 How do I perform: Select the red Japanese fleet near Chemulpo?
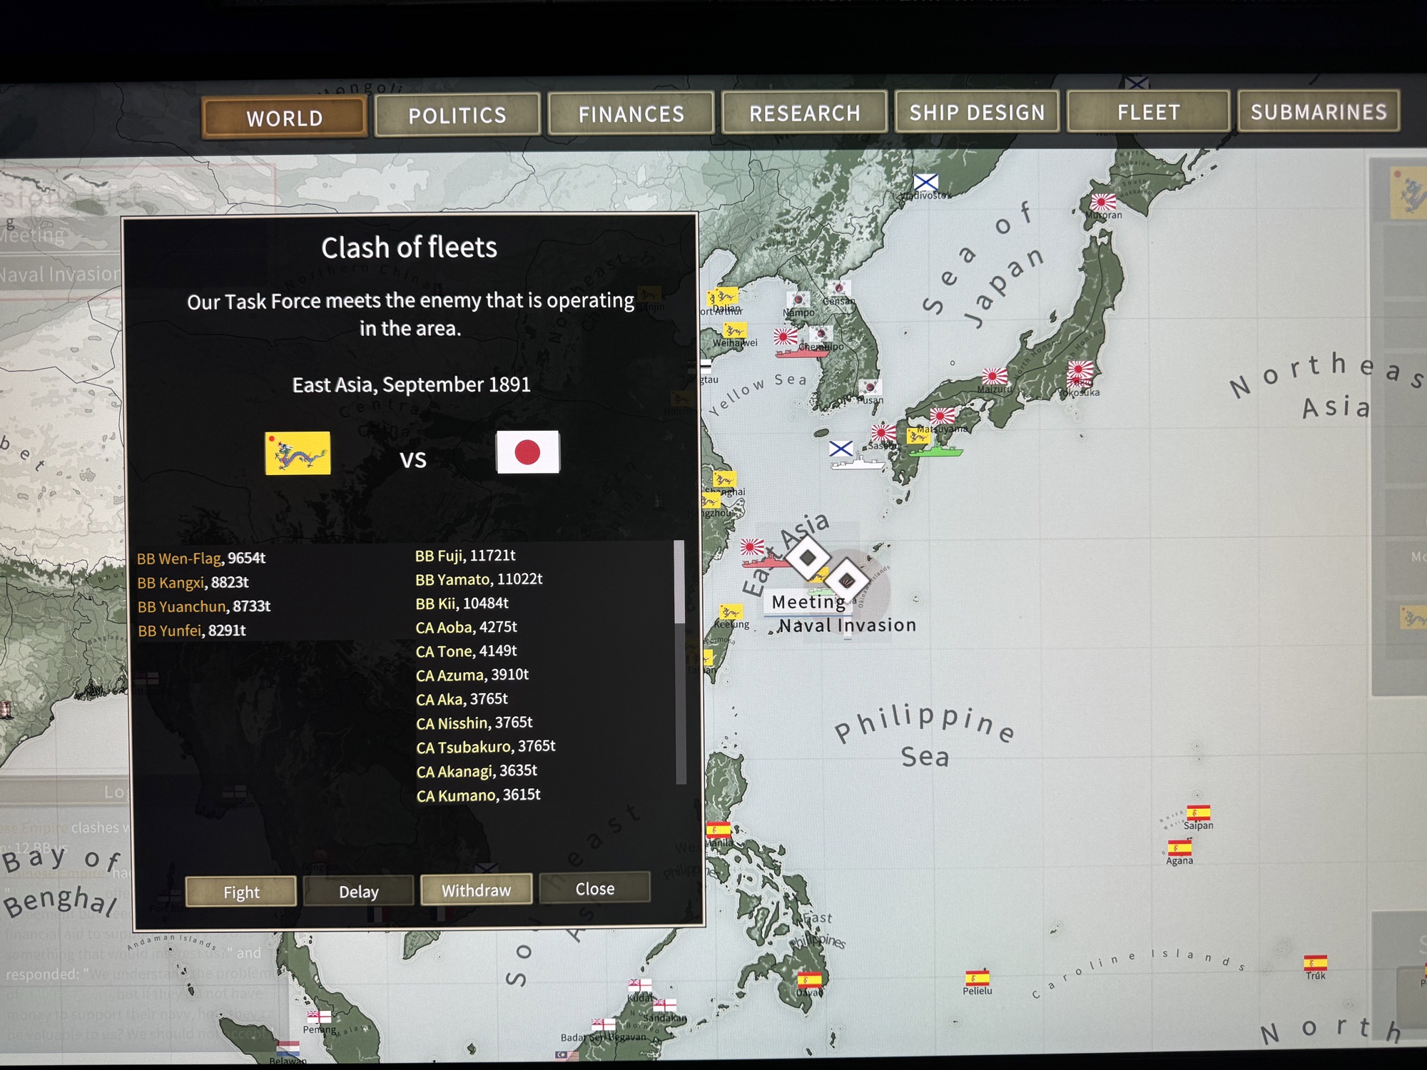click(x=801, y=352)
